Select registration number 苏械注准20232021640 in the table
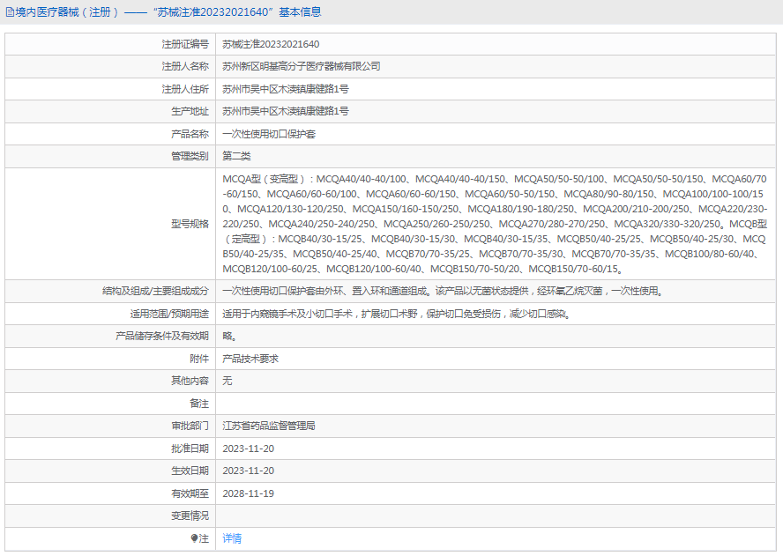This screenshot has height=556, width=783. pyautogui.click(x=271, y=44)
